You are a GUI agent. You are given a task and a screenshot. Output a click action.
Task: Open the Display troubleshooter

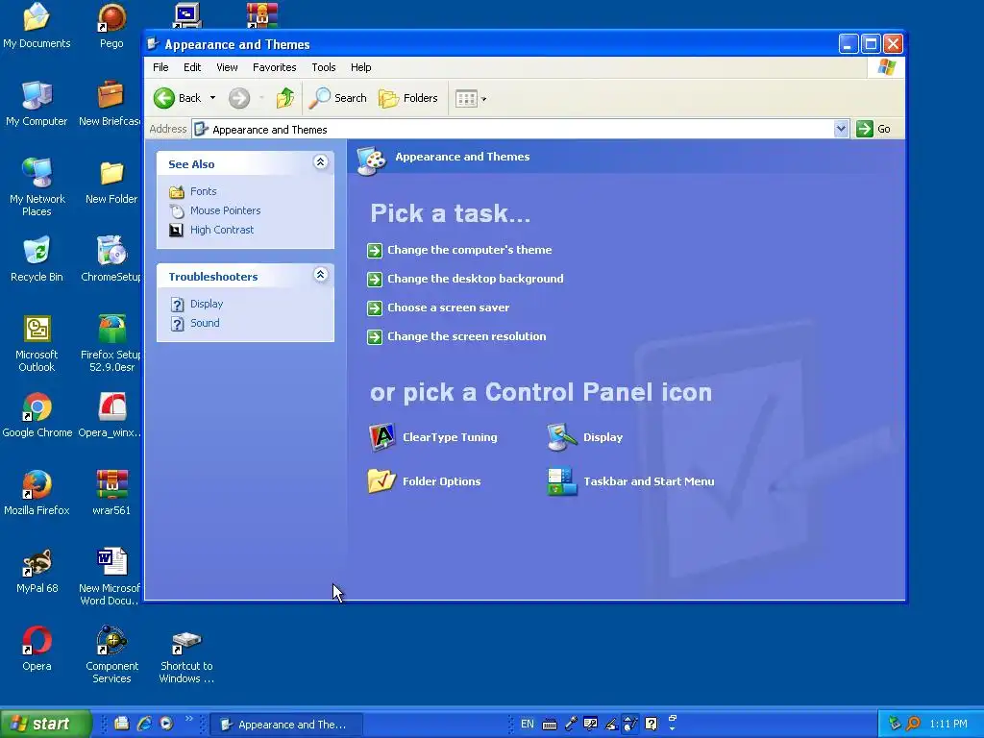pos(207,304)
